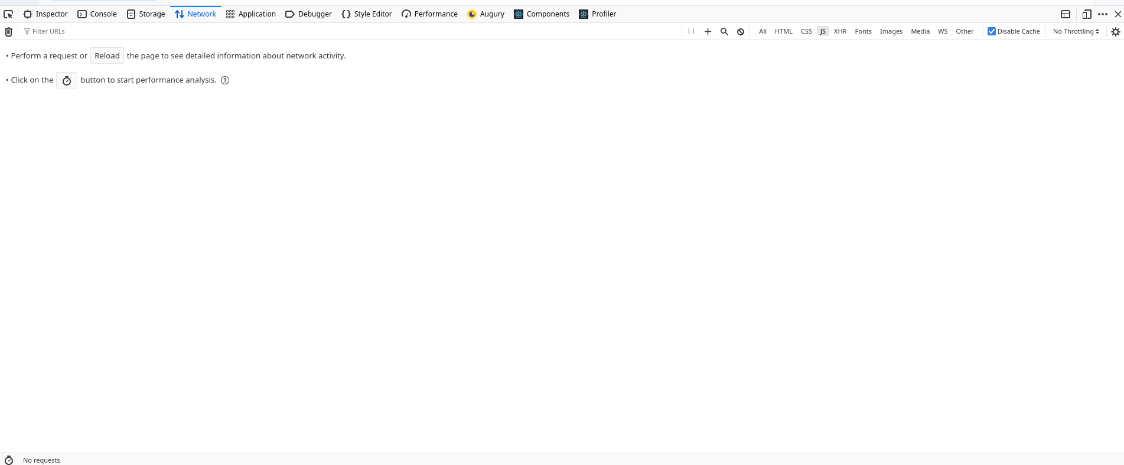Open the Debugger tab
1124x465 pixels.
[308, 14]
